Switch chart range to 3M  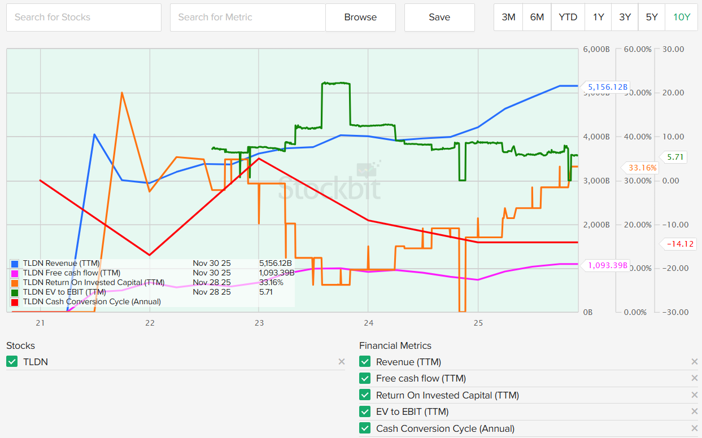pyautogui.click(x=508, y=17)
